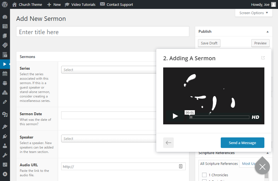Click the Send a Message button
278x181 pixels.
(x=242, y=143)
